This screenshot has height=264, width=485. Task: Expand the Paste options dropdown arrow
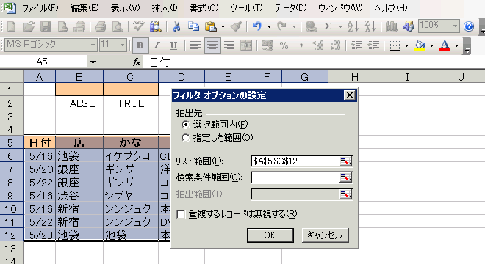point(223,27)
